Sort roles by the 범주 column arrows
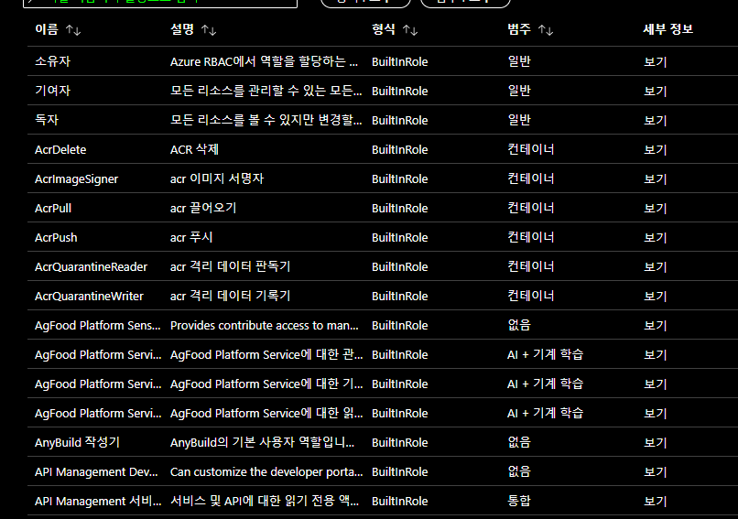This screenshot has width=738, height=519. [x=546, y=30]
